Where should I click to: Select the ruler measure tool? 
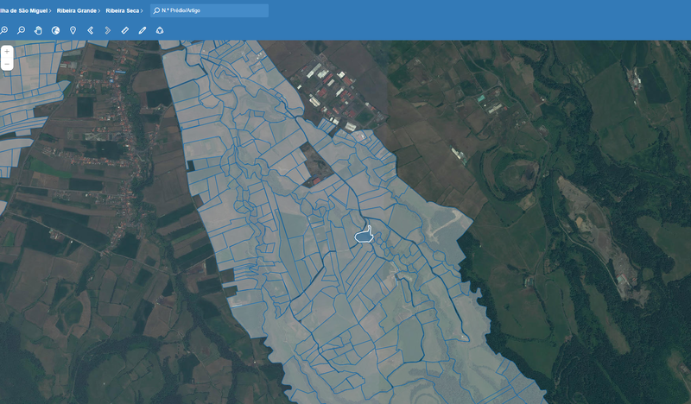click(x=124, y=30)
